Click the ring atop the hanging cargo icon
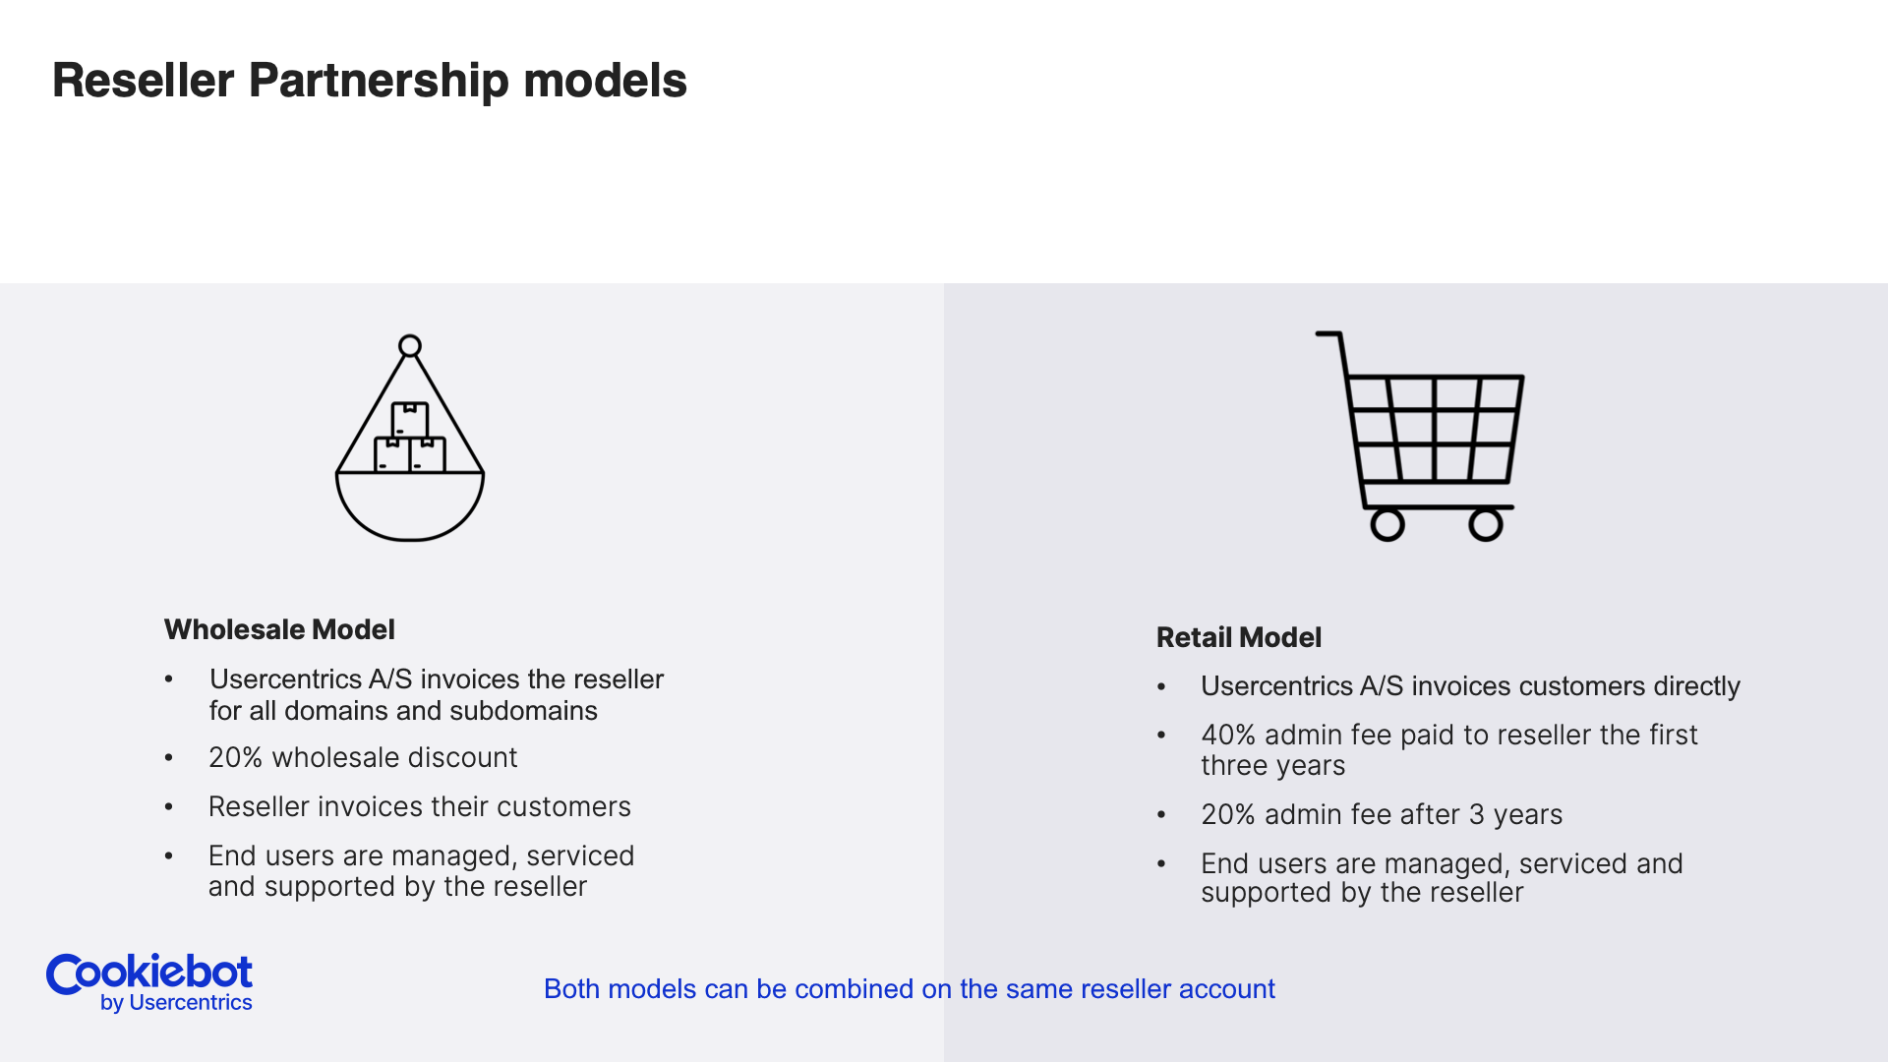1888x1062 pixels. pyautogui.click(x=410, y=346)
